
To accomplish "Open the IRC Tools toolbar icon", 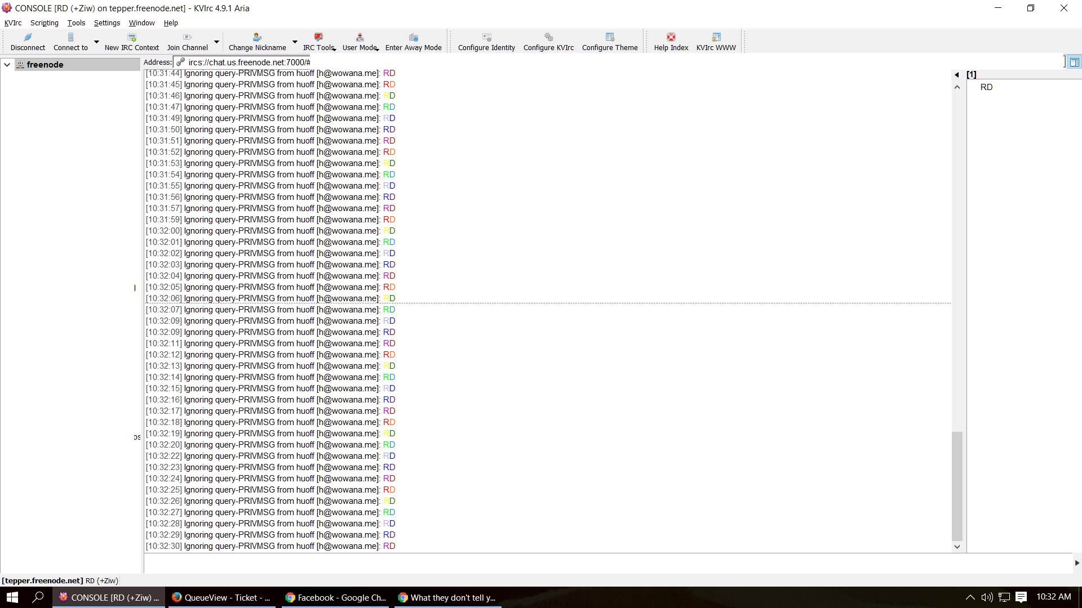I will pyautogui.click(x=318, y=42).
